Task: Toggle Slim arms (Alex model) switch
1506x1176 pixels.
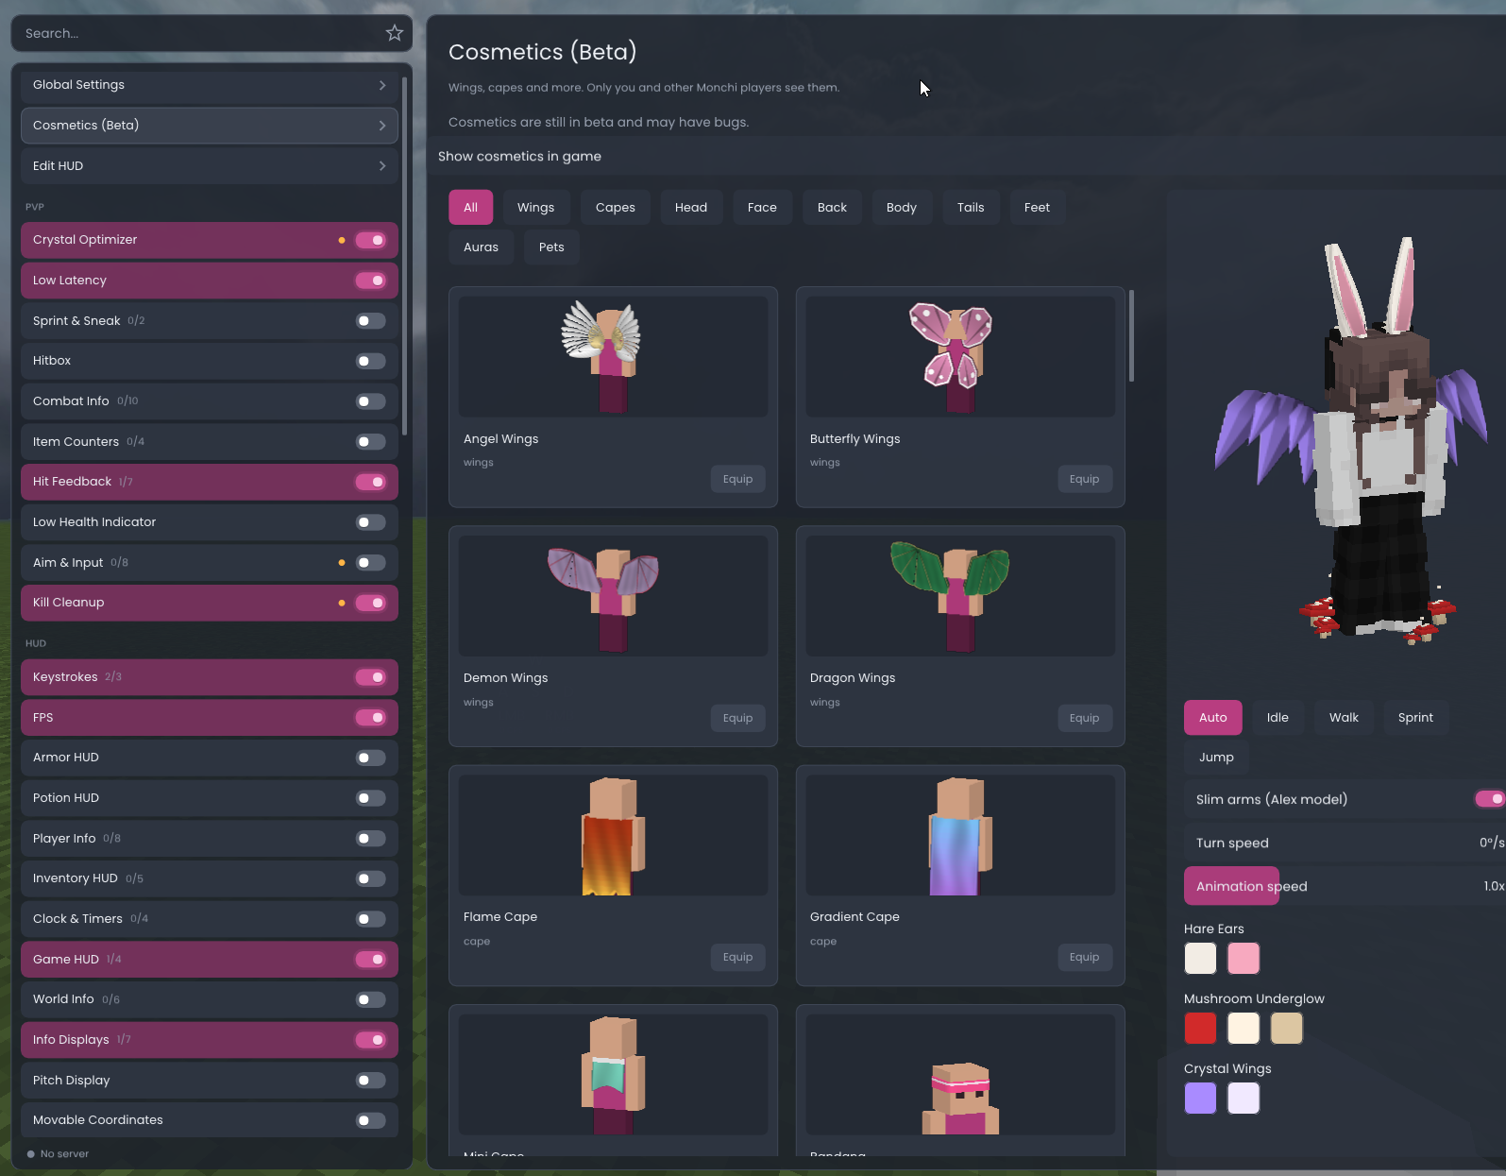Action: [1490, 799]
